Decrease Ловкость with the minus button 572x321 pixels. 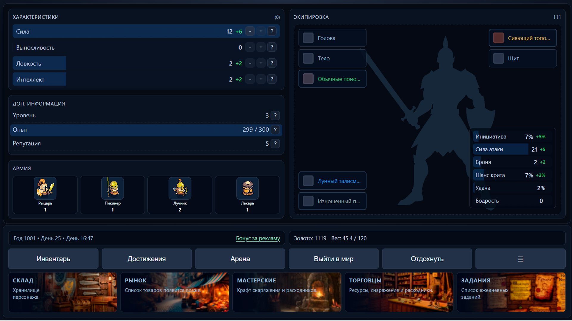point(250,63)
